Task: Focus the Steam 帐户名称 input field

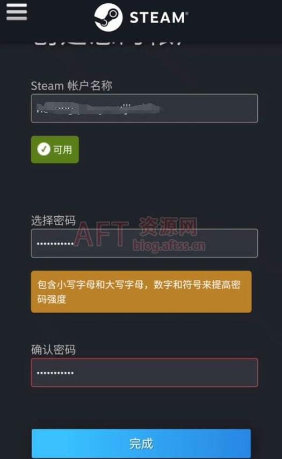Action: pyautogui.click(x=144, y=108)
